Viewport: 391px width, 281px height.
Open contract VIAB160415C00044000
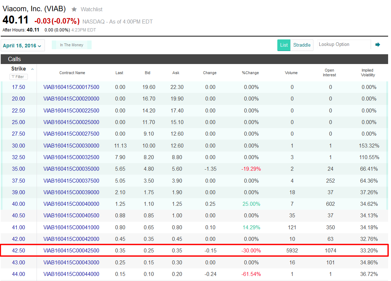click(x=71, y=274)
